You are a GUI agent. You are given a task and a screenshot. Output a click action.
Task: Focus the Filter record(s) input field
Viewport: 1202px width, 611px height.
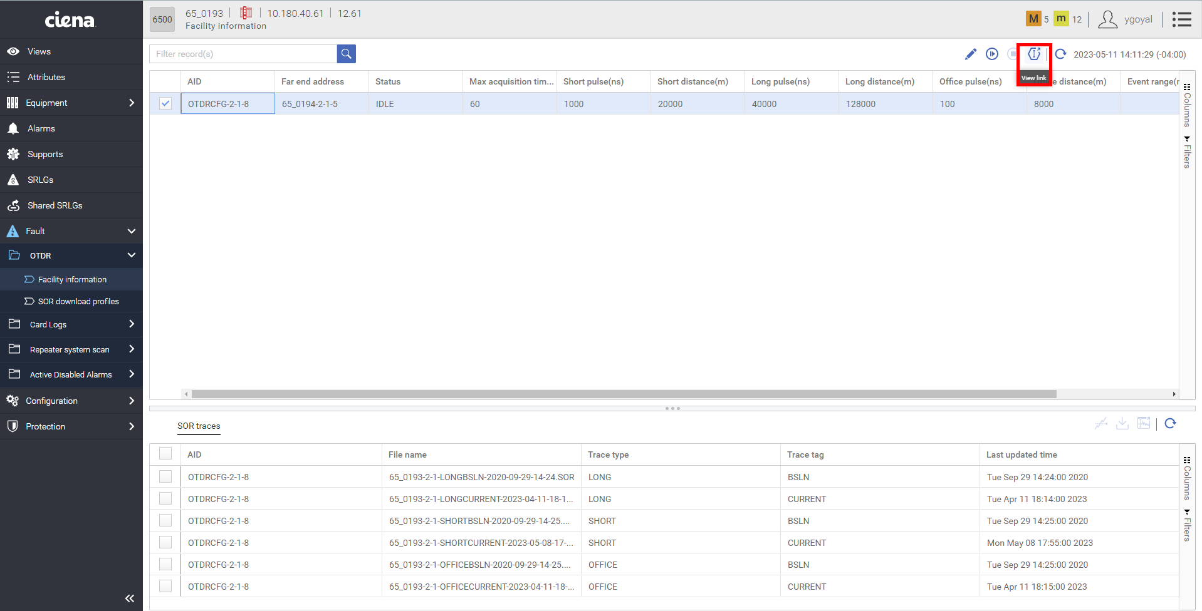pos(243,54)
